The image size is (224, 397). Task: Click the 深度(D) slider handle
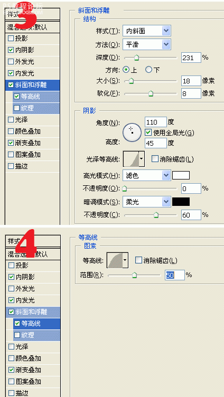[136, 58]
